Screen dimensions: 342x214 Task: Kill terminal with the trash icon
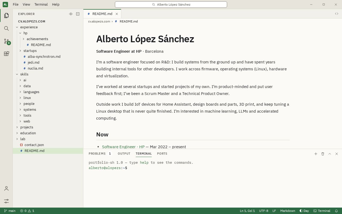click(323, 154)
